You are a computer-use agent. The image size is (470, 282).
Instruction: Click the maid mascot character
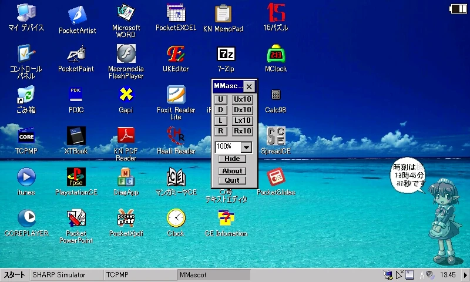tap(444, 221)
